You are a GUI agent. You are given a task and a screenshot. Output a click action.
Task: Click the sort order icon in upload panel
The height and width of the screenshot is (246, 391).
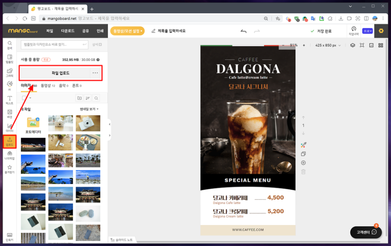pos(88,98)
